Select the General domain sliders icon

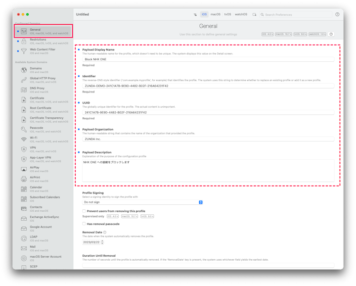click(24, 31)
